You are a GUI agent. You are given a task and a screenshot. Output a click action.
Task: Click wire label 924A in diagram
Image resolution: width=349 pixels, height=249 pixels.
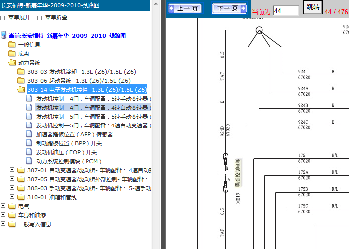point(303,89)
